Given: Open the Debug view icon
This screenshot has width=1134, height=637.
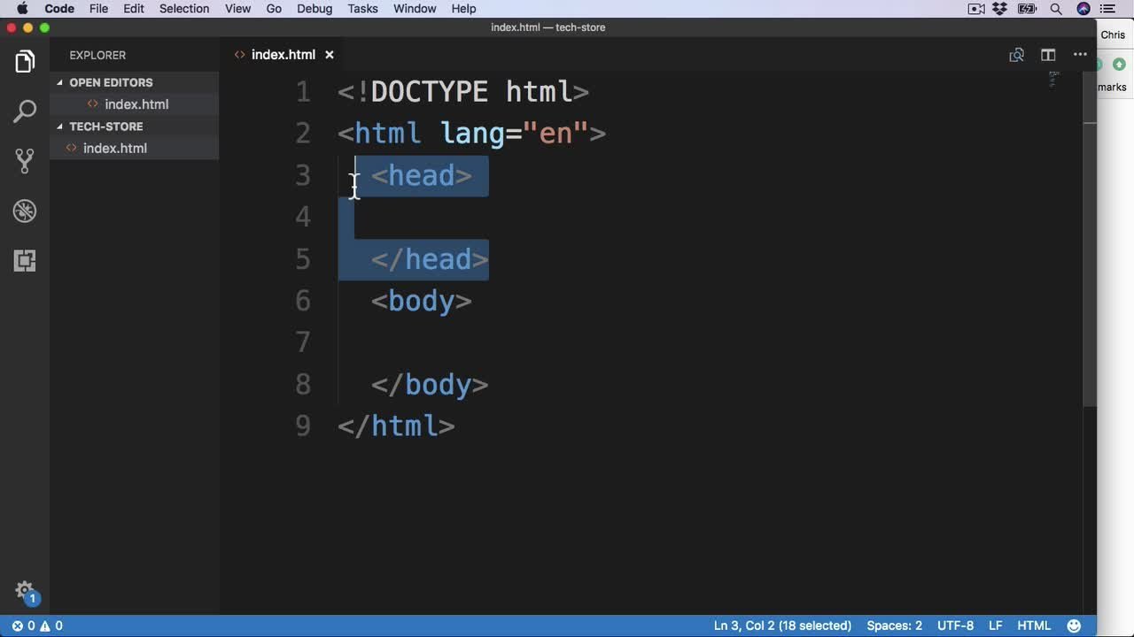Looking at the screenshot, I should click(25, 211).
